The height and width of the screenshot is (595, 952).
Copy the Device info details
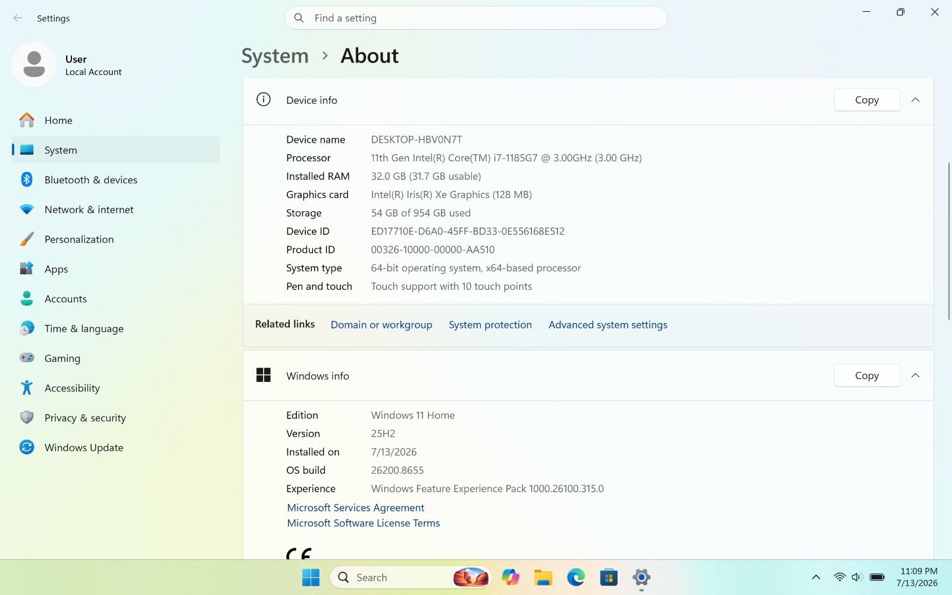(867, 100)
